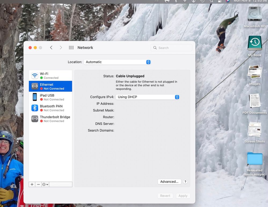Remove the selected service with minus button
This screenshot has height=207, width=268.
pyautogui.click(x=38, y=184)
